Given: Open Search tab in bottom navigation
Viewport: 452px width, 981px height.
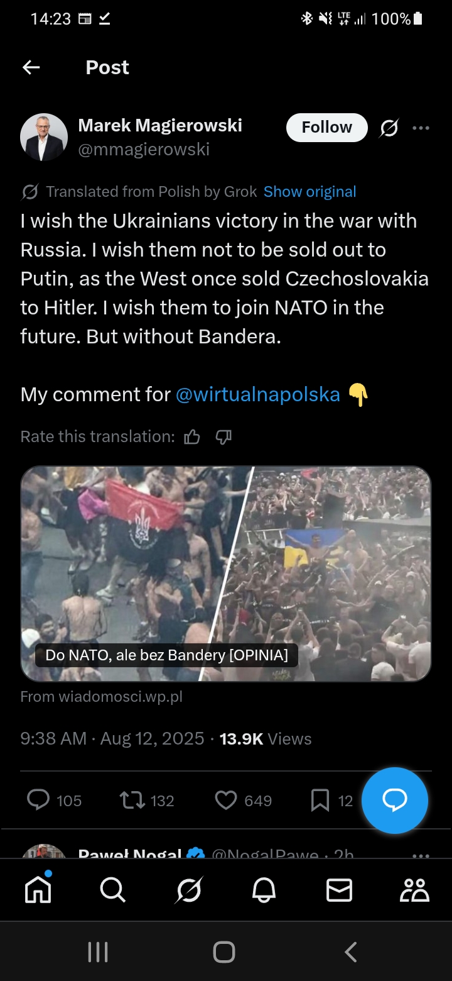Looking at the screenshot, I should point(113,890).
